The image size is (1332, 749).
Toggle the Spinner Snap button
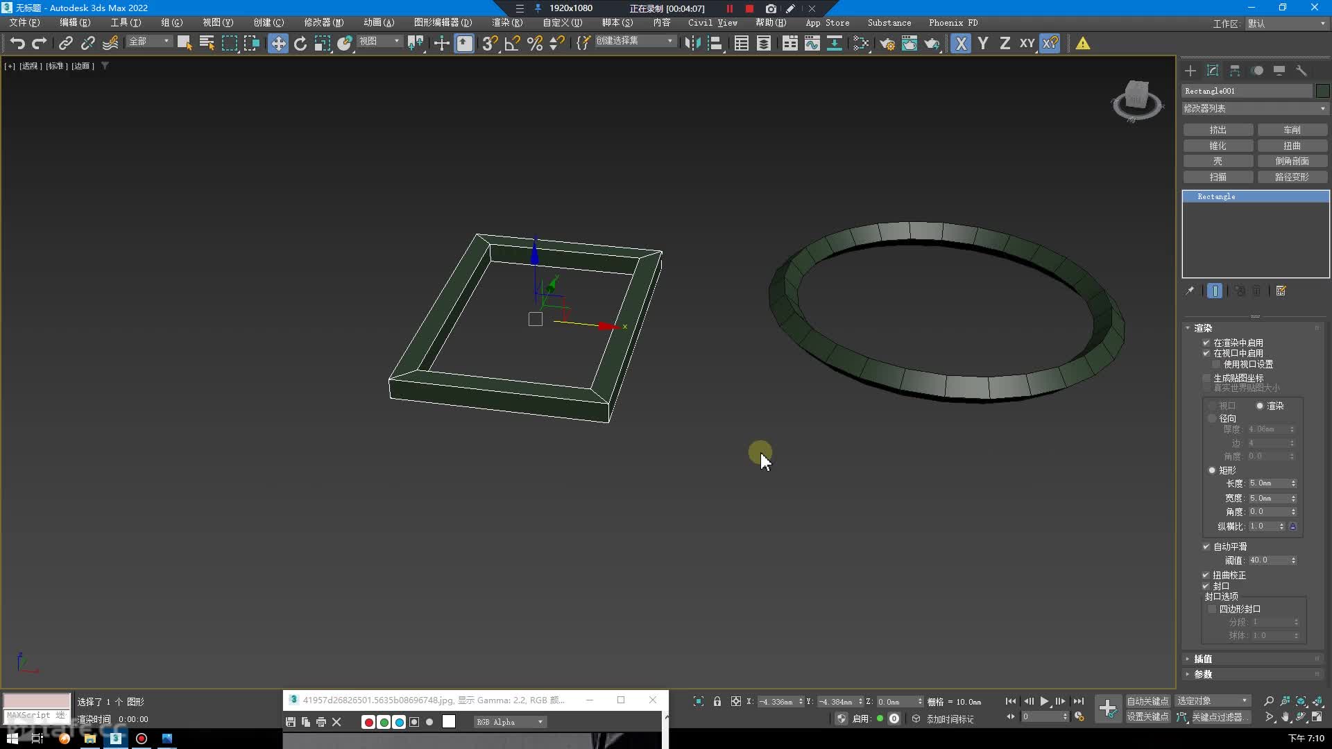coord(557,44)
